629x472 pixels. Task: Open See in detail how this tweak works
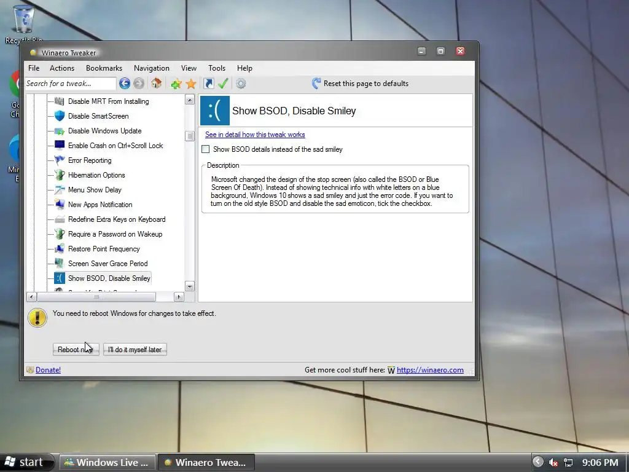coord(255,135)
